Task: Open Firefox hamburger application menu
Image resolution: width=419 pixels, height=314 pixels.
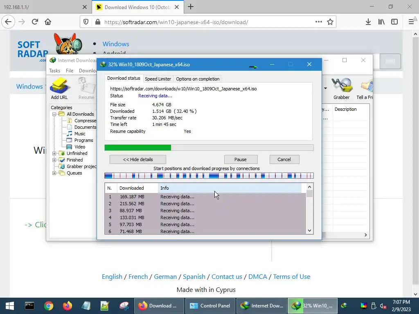Action: [411, 22]
